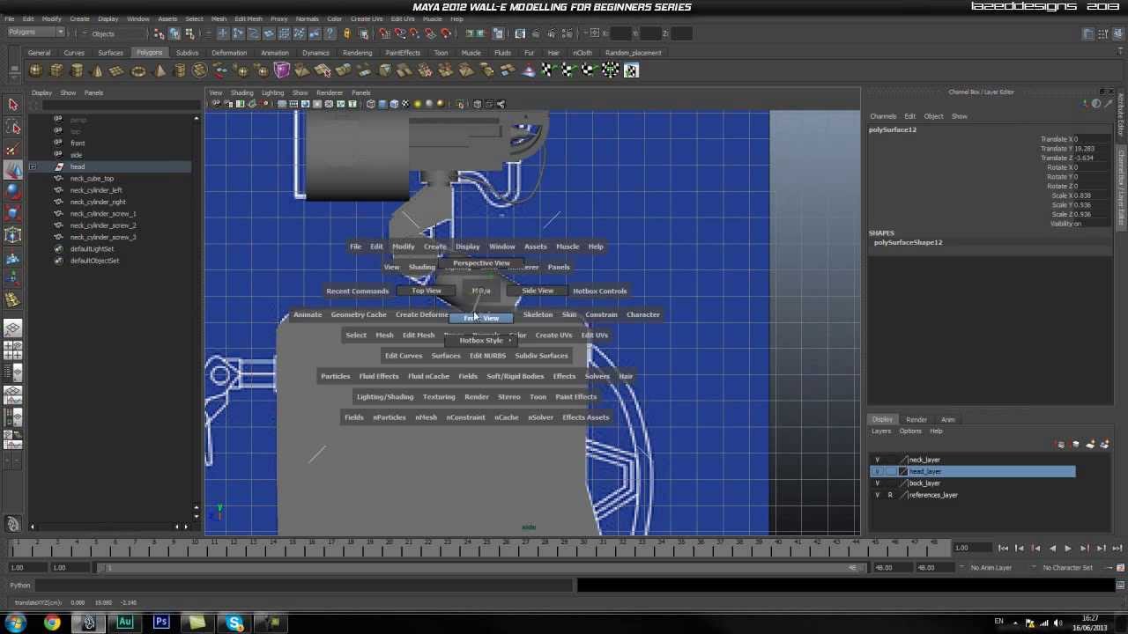Create a new empty display layer
This screenshot has height=634, width=1128.
(x=1090, y=445)
